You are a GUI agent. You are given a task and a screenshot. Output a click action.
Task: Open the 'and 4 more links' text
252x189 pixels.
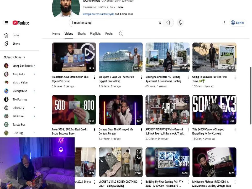(124, 14)
